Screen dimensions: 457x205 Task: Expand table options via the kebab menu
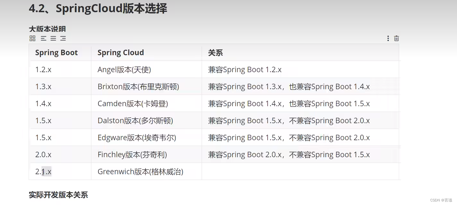[388, 38]
